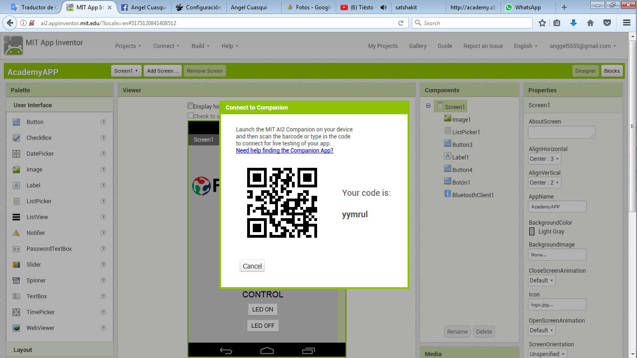Click the AboutScreen text area

point(562,132)
